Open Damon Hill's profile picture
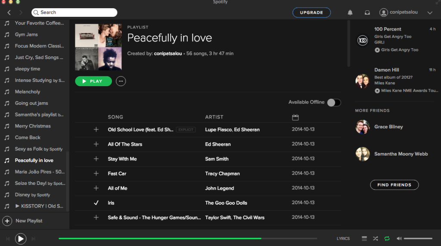The image size is (441, 246). [362, 81]
